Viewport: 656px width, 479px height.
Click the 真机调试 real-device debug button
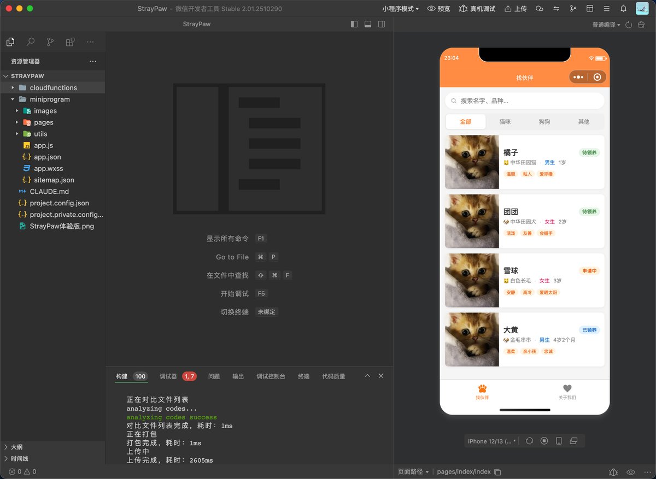tap(477, 9)
